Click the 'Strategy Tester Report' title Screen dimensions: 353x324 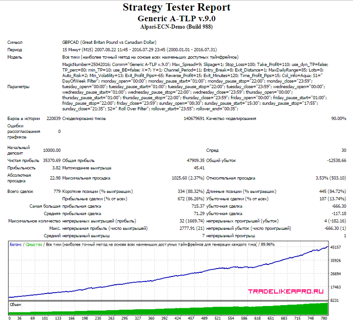[x=176, y=7]
